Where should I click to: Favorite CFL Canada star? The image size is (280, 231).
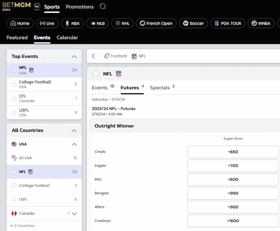point(14,98)
